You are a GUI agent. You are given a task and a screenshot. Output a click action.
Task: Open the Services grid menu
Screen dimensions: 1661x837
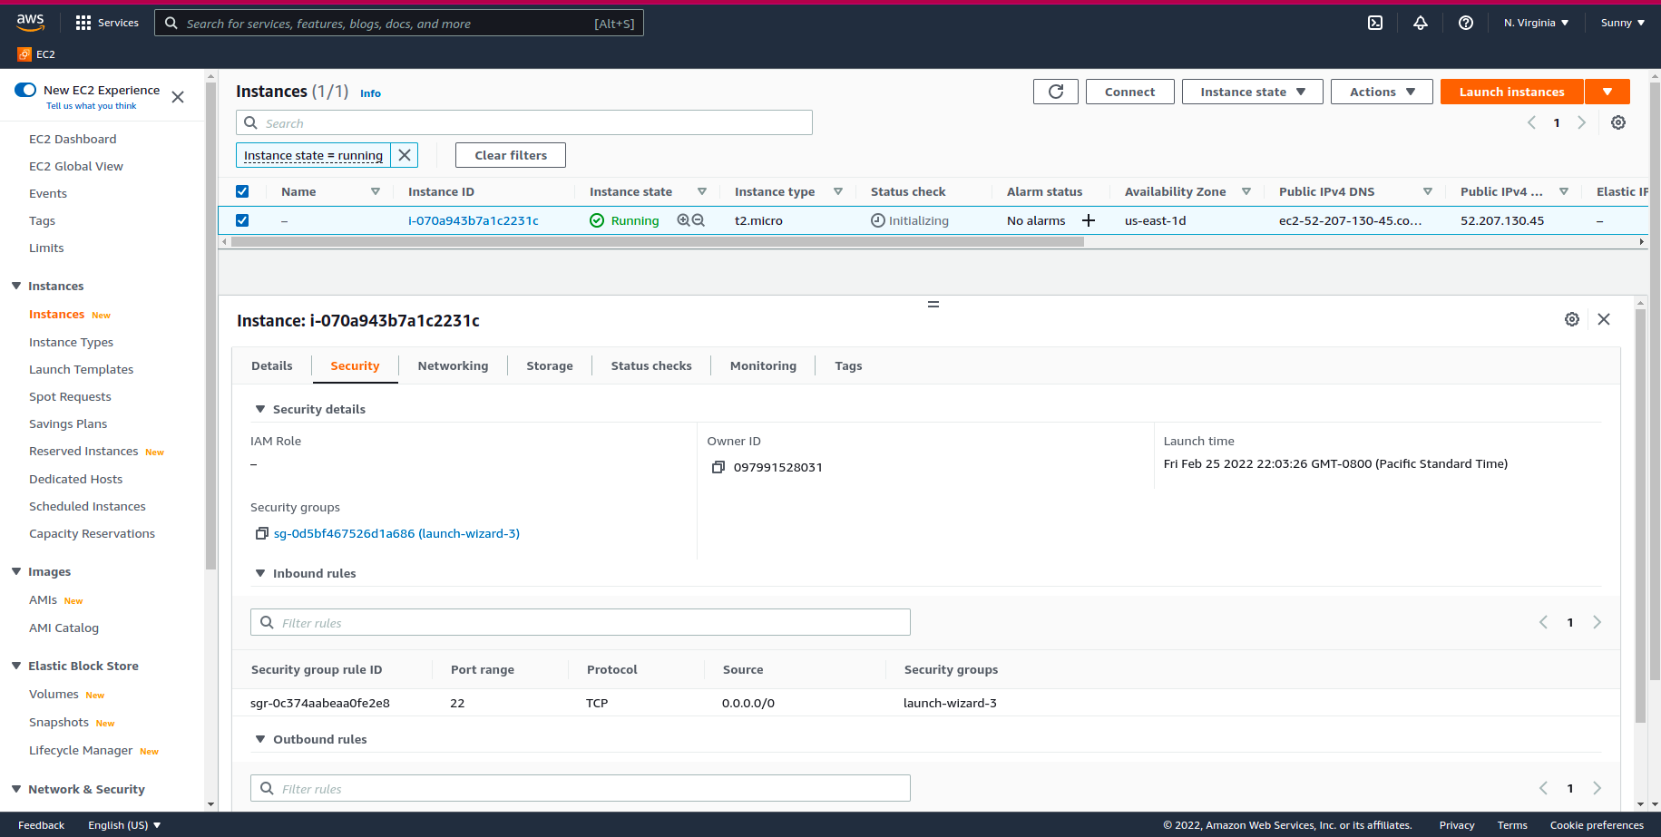tap(107, 23)
